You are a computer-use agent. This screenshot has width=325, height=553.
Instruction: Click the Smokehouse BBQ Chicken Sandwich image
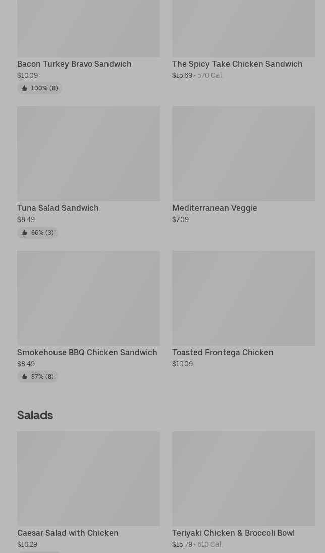click(89, 298)
